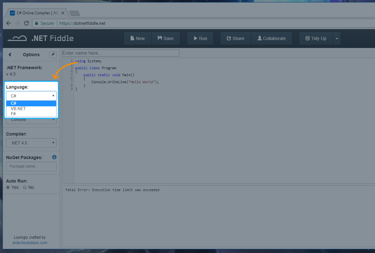Click the Save button
The width and height of the screenshot is (375, 253).
point(165,38)
